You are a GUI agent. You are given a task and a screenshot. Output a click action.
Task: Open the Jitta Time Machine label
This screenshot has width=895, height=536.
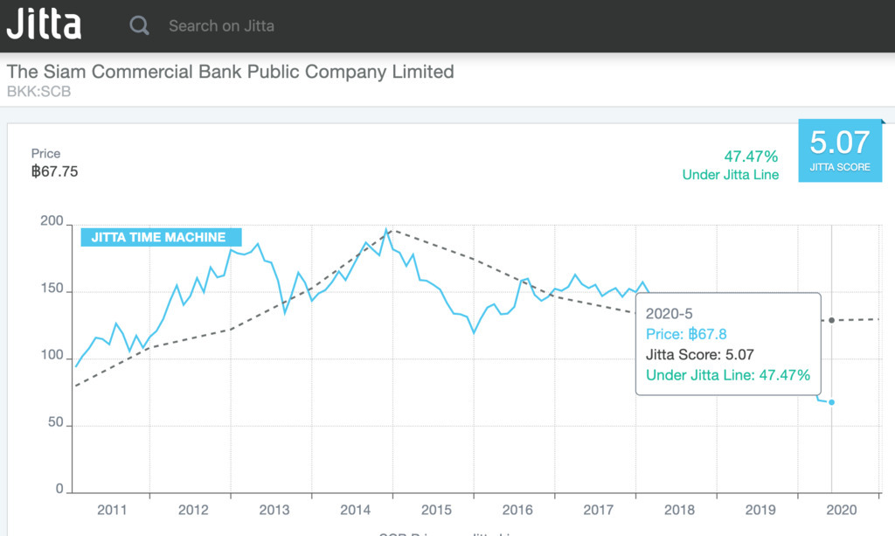(x=158, y=237)
